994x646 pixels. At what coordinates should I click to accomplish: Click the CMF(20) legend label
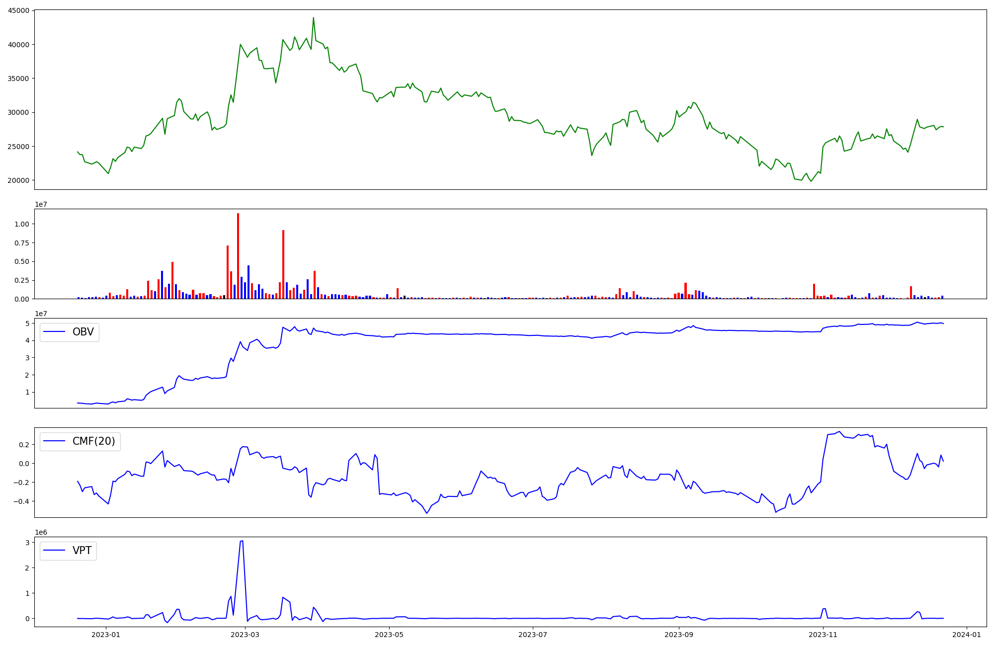click(93, 441)
